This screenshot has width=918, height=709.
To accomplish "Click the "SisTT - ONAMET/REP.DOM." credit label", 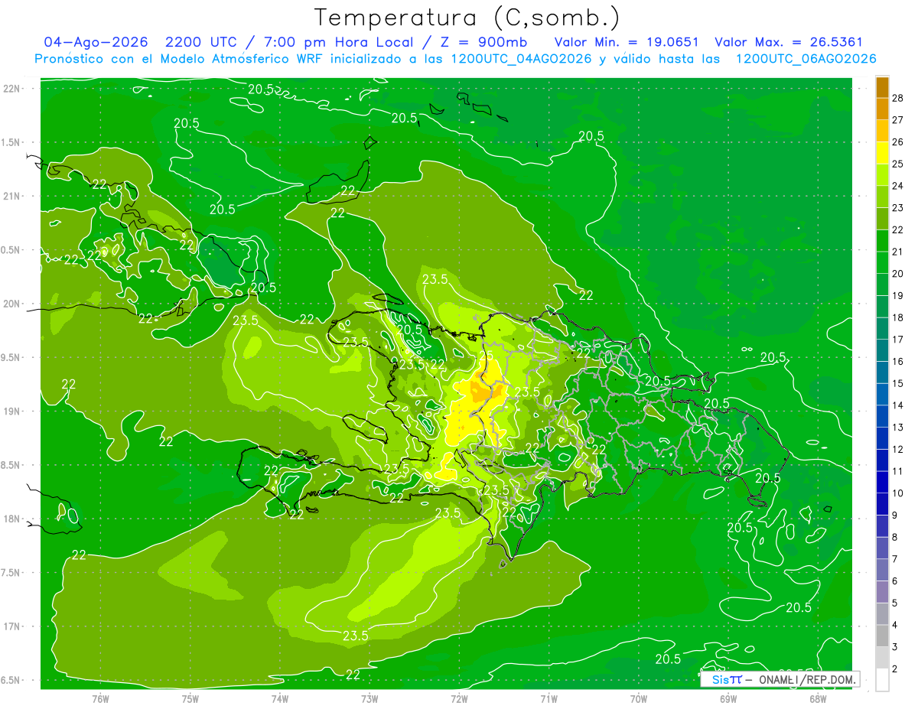I will [x=780, y=679].
